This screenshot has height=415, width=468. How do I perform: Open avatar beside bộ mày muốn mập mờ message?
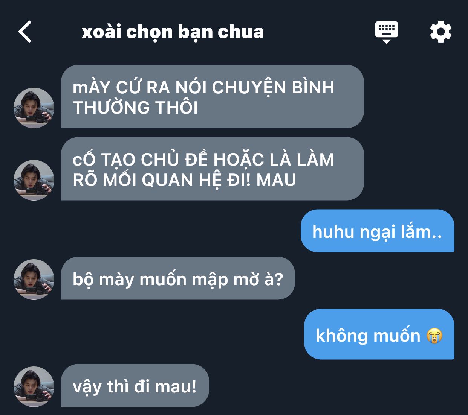tap(34, 280)
